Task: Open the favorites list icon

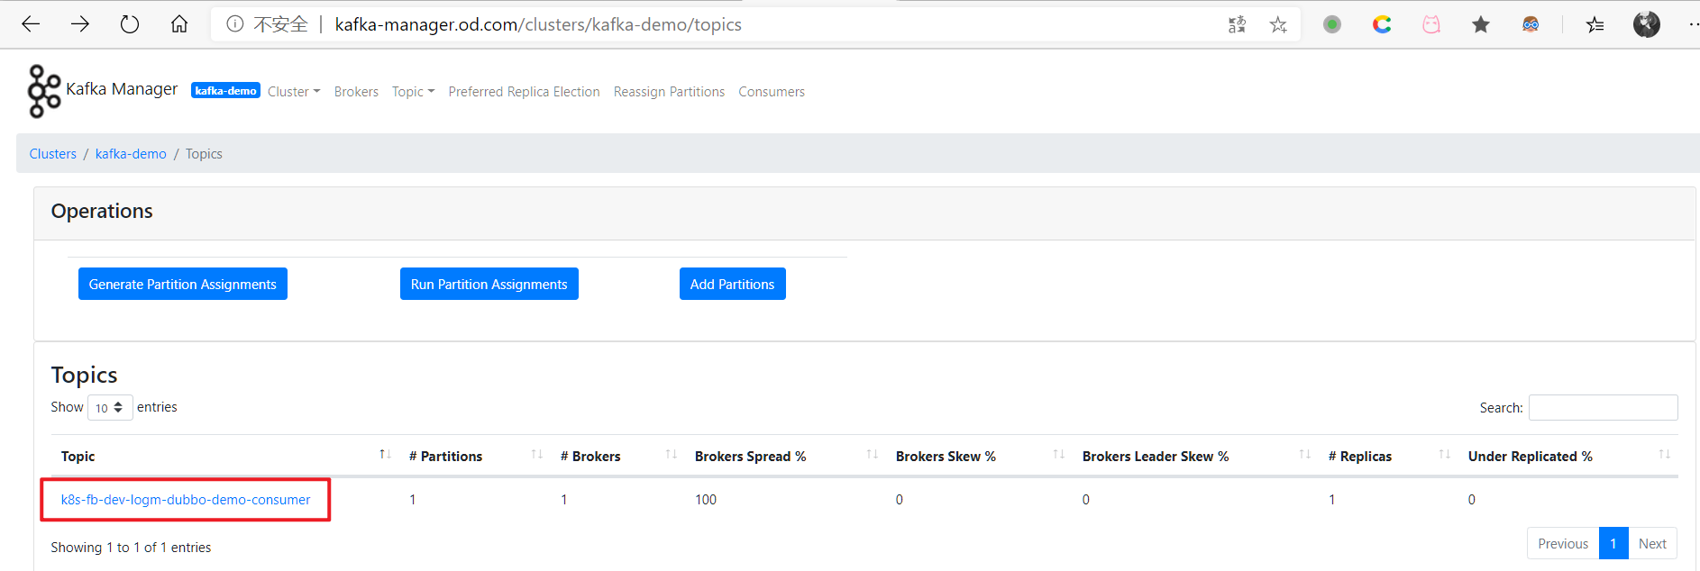Action: (x=1595, y=24)
